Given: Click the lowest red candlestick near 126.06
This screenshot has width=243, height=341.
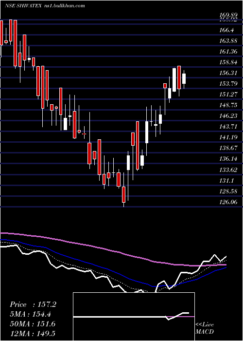Looking at the screenshot, I should pos(123,194).
